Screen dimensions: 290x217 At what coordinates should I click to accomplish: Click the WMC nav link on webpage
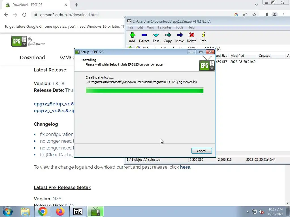point(67,57)
